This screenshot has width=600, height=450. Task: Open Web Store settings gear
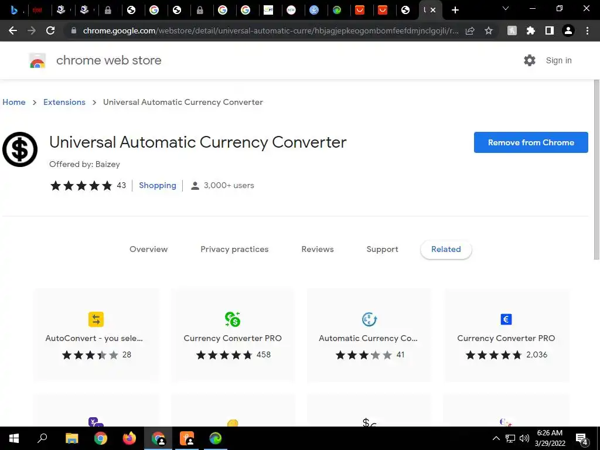click(x=530, y=60)
